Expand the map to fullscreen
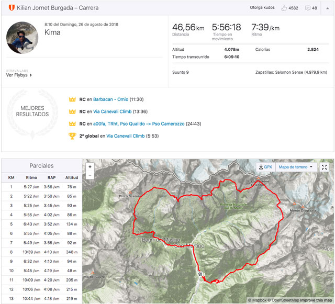 pos(325,167)
